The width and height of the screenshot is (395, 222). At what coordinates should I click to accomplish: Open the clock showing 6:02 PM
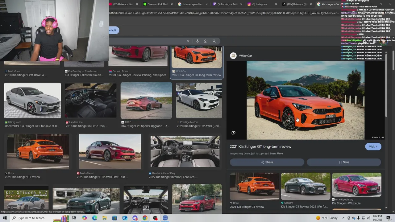(377, 218)
